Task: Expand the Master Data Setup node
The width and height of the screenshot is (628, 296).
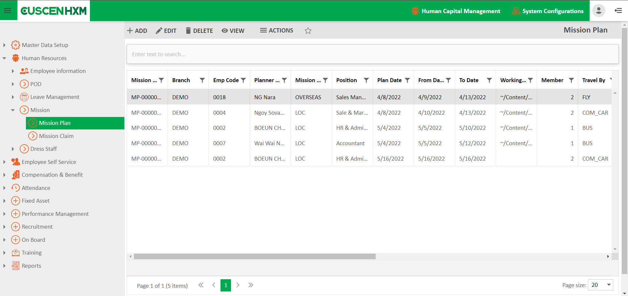Action: 4,45
